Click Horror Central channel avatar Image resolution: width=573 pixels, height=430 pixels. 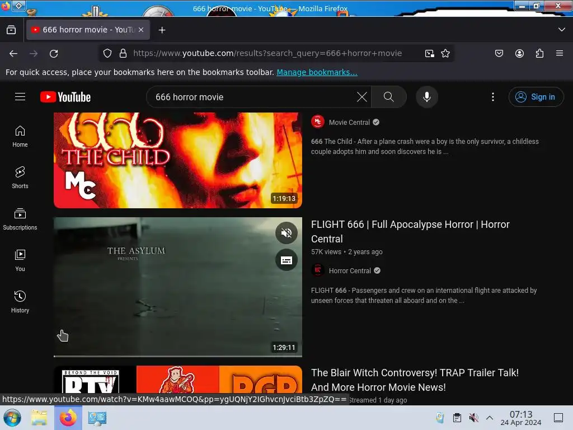click(x=318, y=270)
